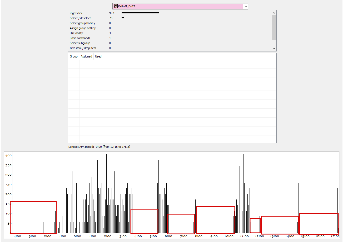Click the Assigned column header
Viewport: 343px width, 242px height.
pyautogui.click(x=86, y=56)
